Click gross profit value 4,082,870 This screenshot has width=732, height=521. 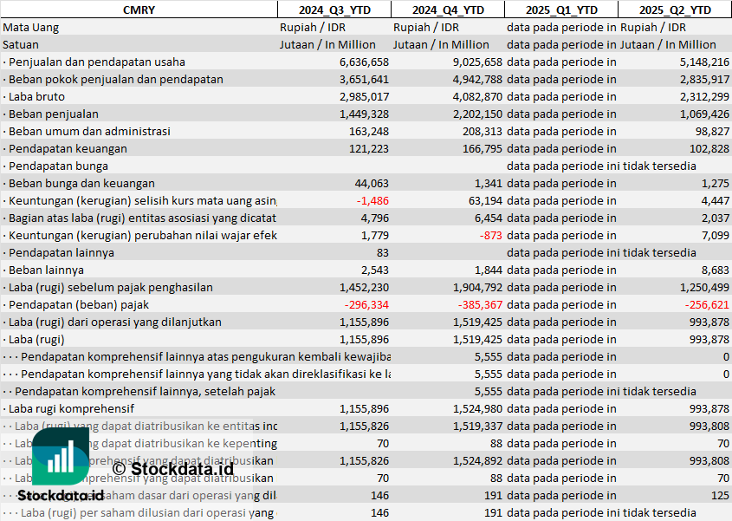click(477, 97)
